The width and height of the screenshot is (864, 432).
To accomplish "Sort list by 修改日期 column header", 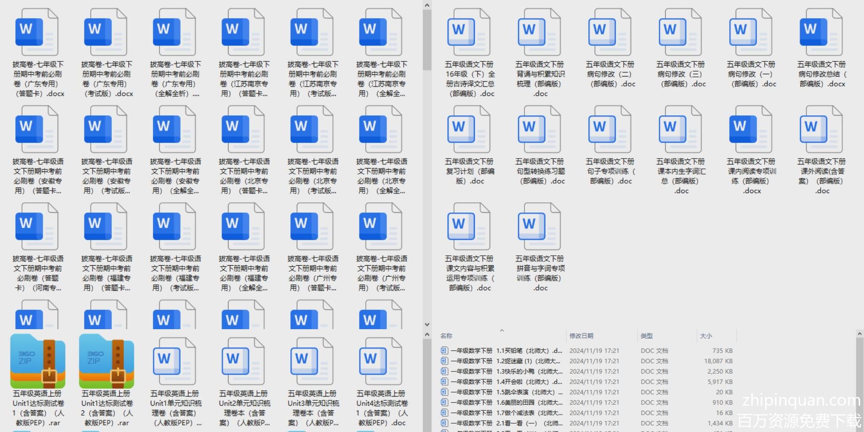I will tap(581, 336).
